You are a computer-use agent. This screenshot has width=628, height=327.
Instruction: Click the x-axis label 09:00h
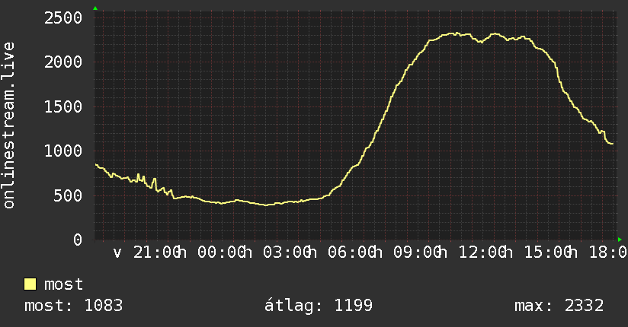click(421, 252)
